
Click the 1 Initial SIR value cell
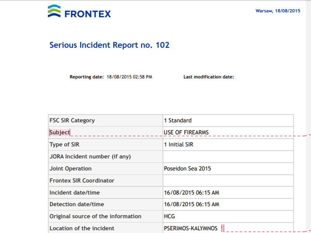pyautogui.click(x=228, y=144)
